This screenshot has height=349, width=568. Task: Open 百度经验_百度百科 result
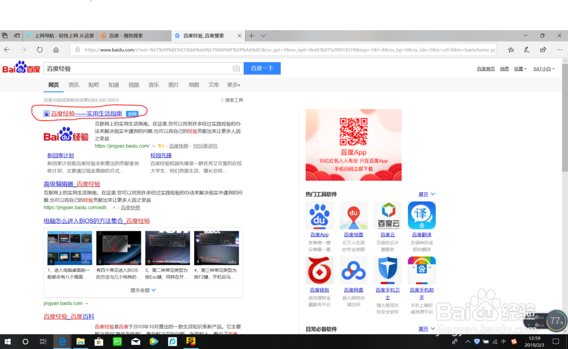pos(69,317)
